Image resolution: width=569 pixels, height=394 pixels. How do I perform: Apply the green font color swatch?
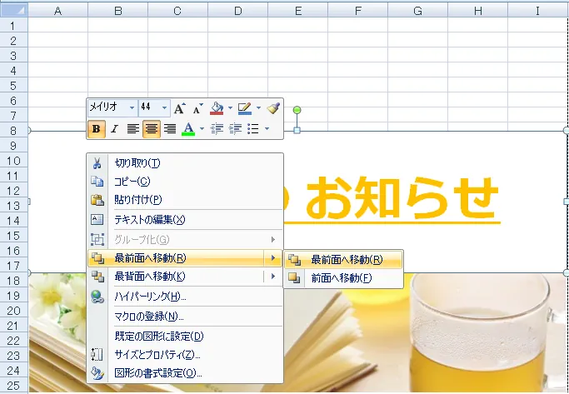188,128
